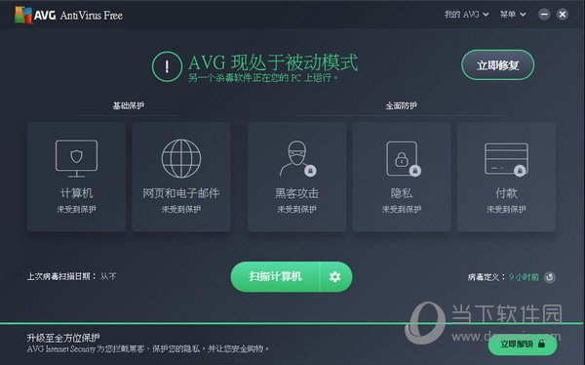Click the AVG AntiVirus Free title text
The image size is (585, 365).
tap(78, 15)
